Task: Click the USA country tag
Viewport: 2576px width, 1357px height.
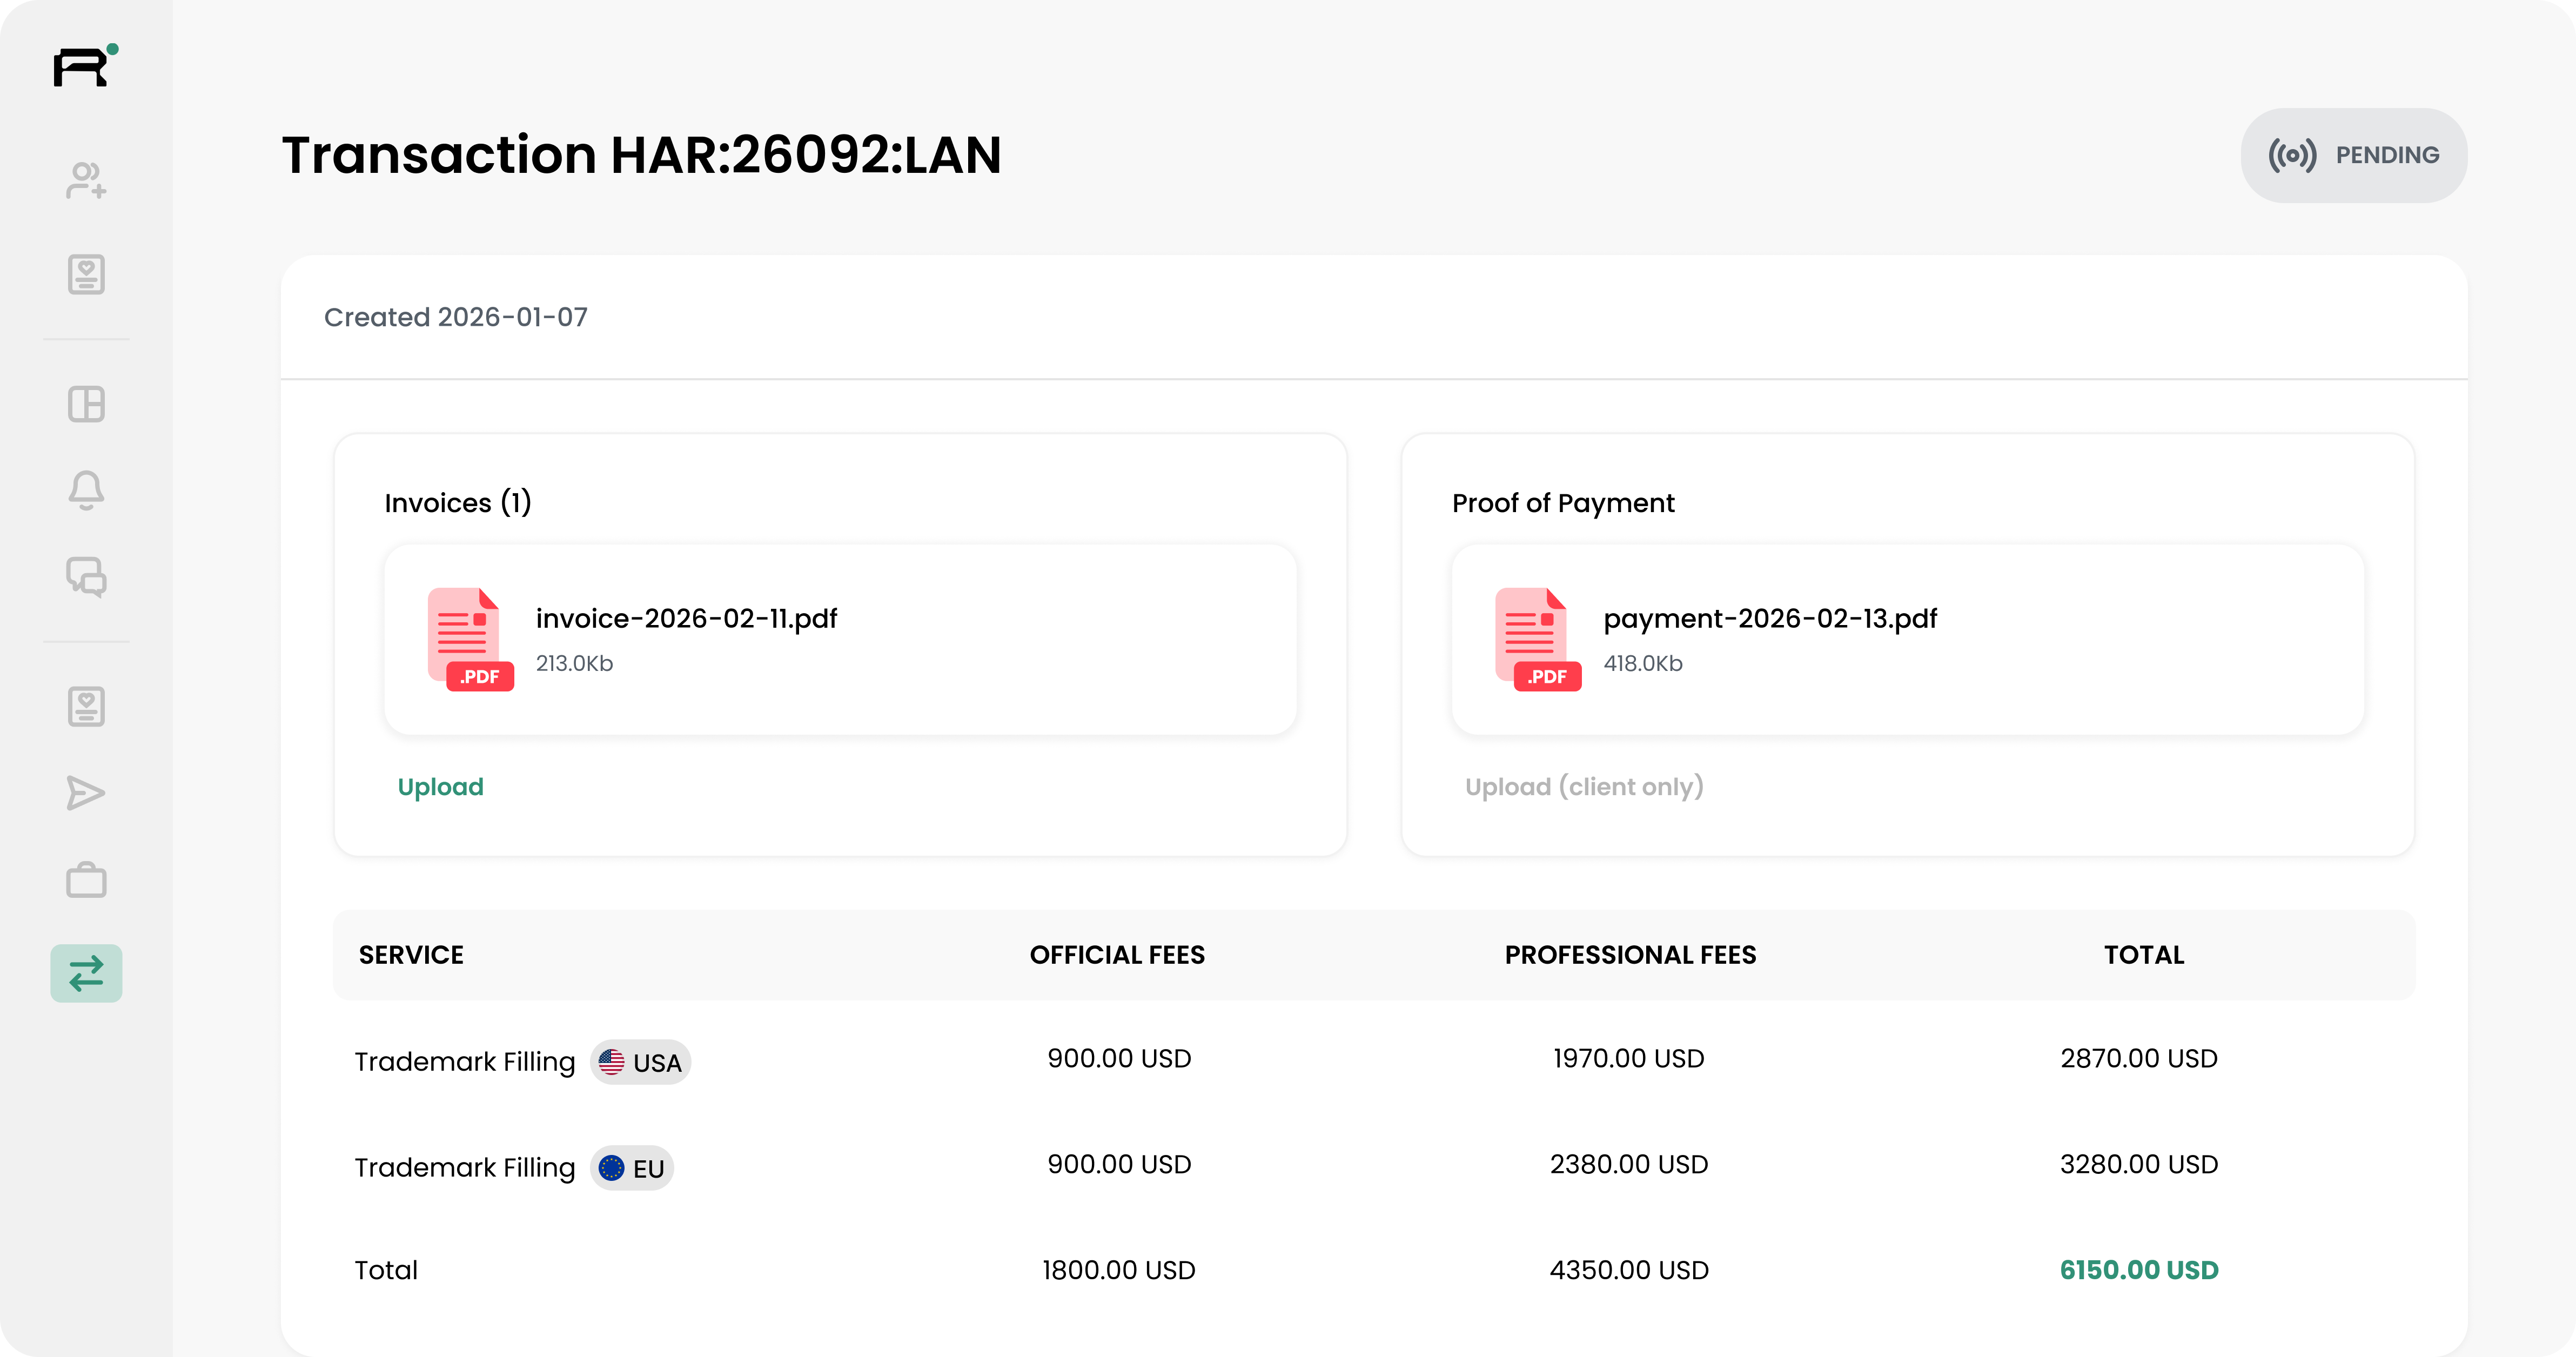Action: [640, 1062]
